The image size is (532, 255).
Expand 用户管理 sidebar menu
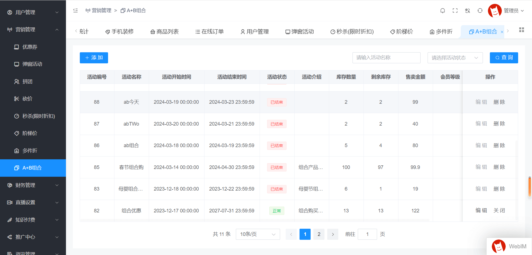pos(33,12)
